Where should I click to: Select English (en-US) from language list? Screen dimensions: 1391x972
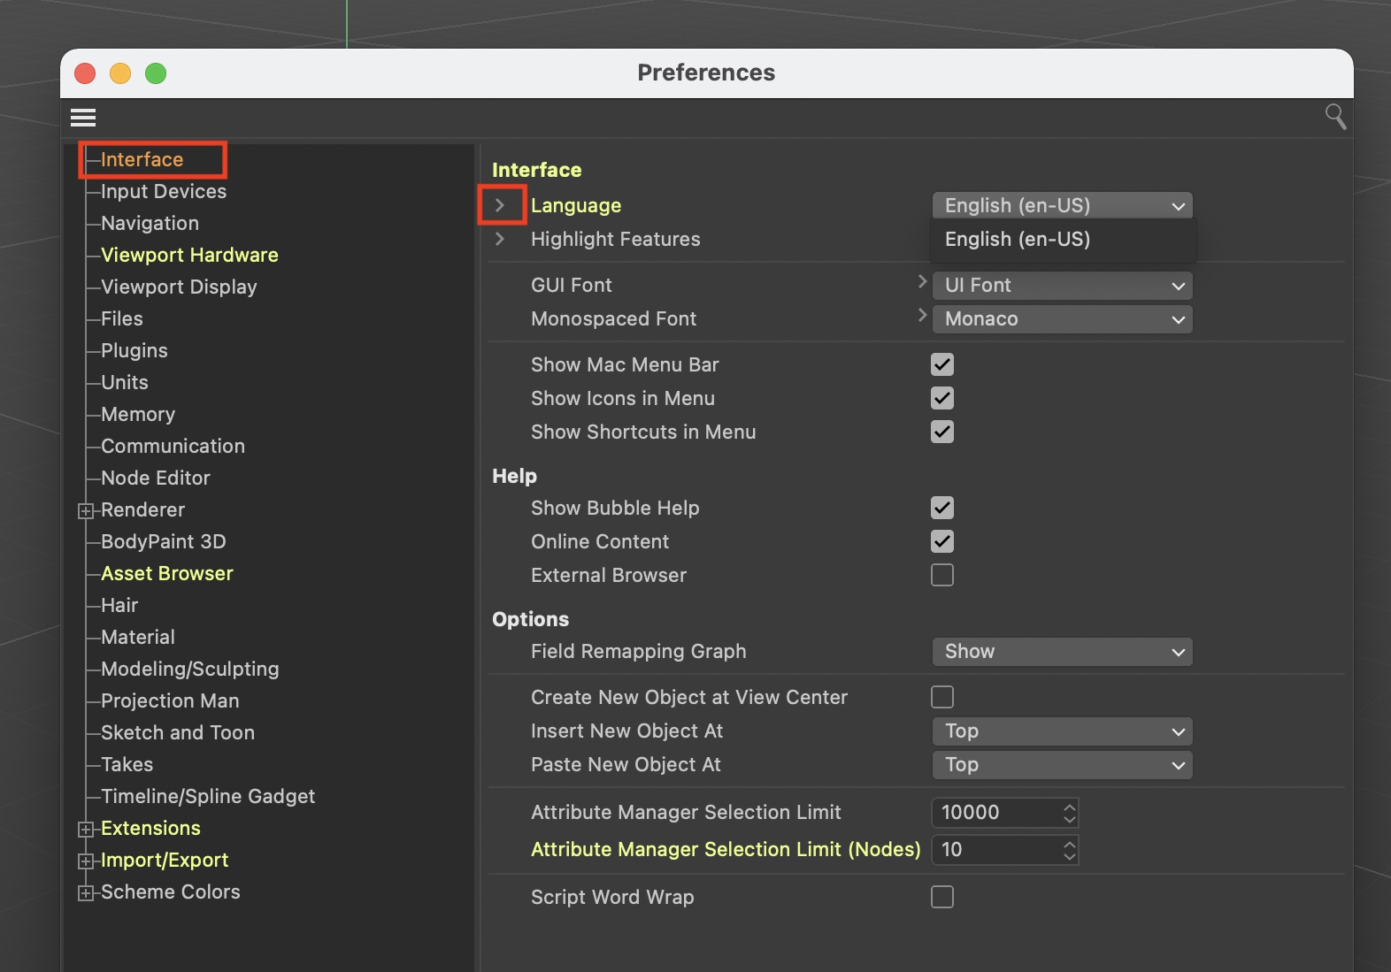(1018, 240)
